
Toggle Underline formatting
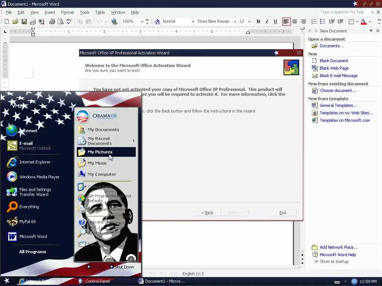tap(275, 22)
